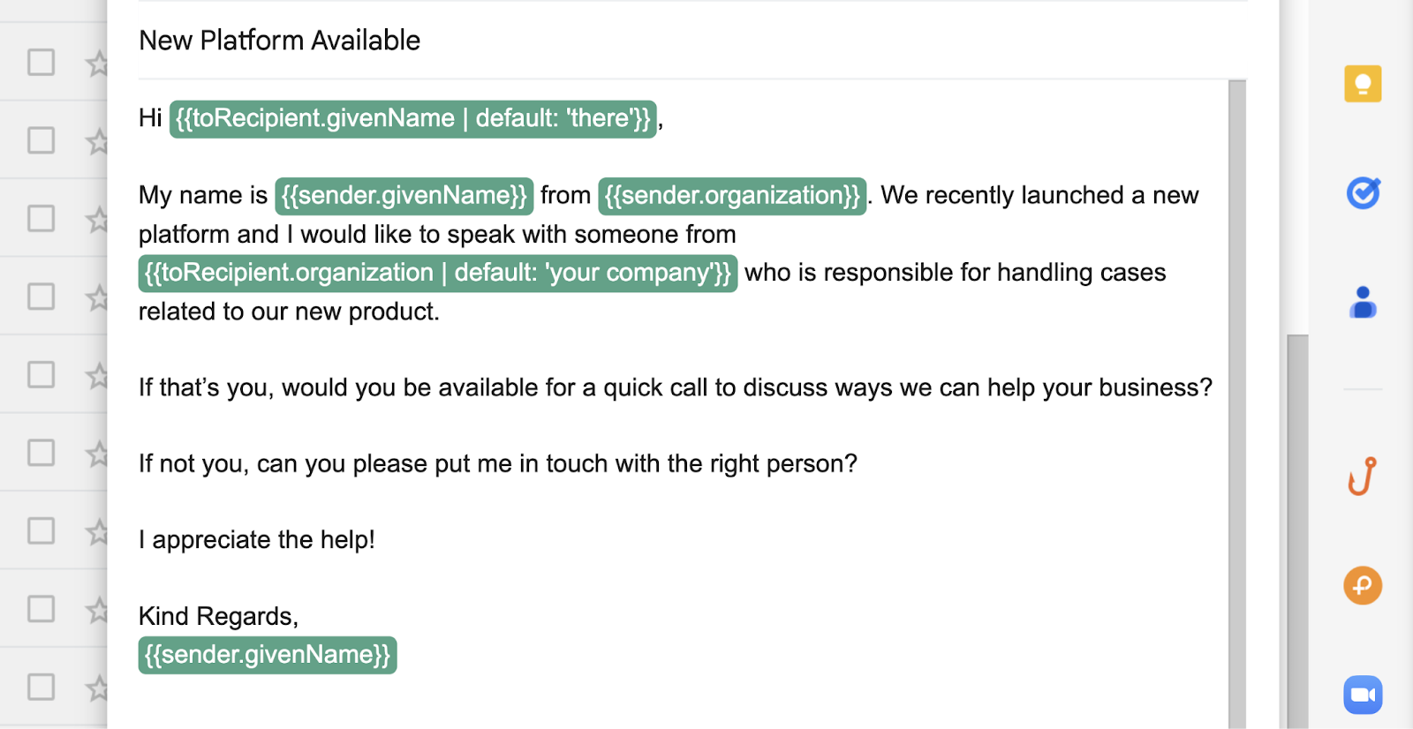The image size is (1413, 729).
Task: Select the sender.givenName token after 'My name is'
Action: point(403,195)
